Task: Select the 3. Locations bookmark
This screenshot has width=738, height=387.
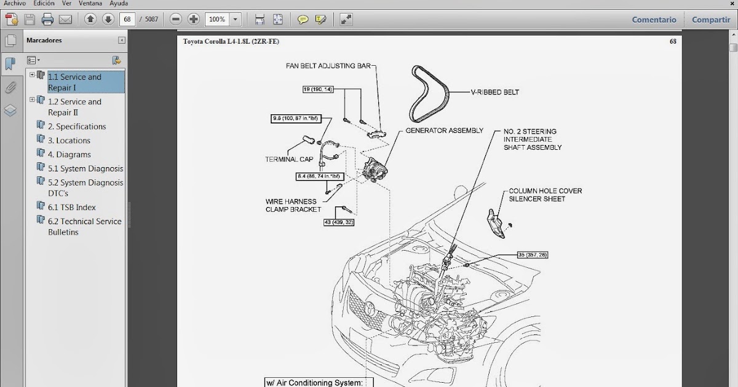Action: [x=69, y=140]
